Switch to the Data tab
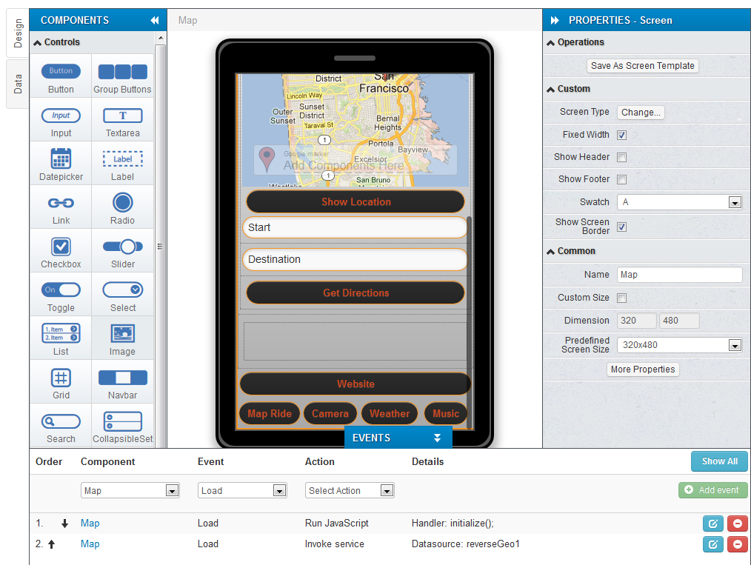Screen dimensions: 751x565 tap(18, 83)
